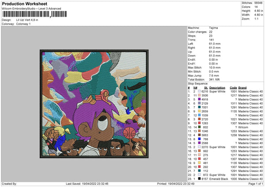Click the Max Stitch value 10.9 mm
Screen dimensions: 265x187
click(215, 67)
